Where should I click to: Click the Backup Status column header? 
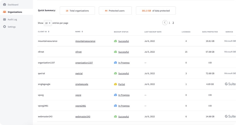121,32
